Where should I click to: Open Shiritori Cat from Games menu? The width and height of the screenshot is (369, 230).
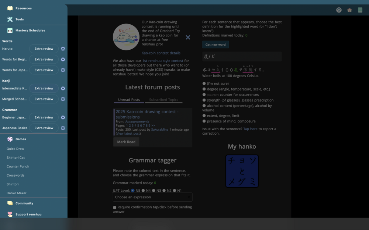15,158
